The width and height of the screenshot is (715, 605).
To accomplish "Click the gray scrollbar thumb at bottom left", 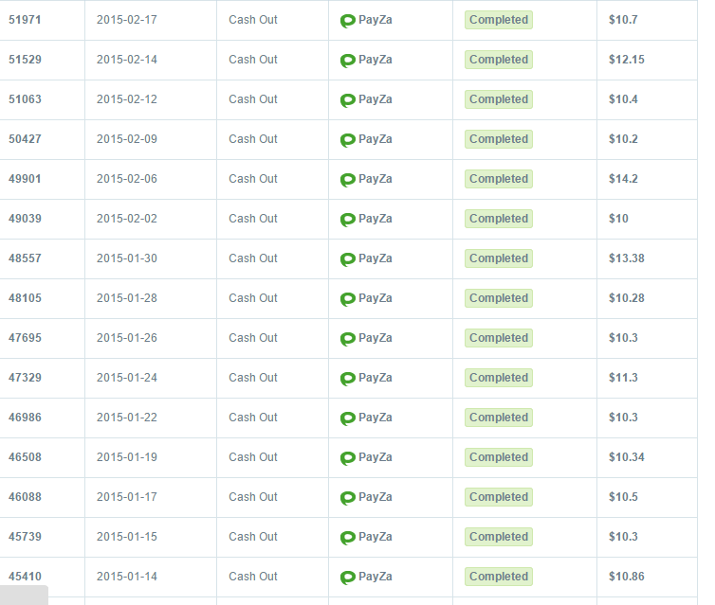I will click(24, 596).
